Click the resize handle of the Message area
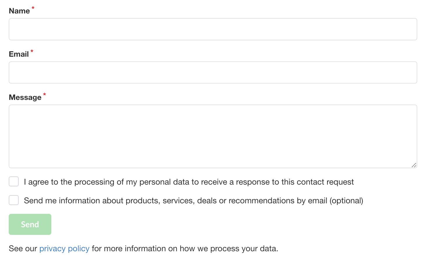The height and width of the screenshot is (260, 426). (414, 165)
